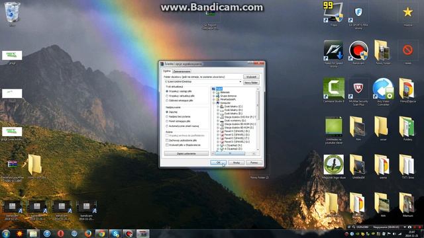Open the Magurski logo image on the desktop
This screenshot has height=238, width=424.
333,165
